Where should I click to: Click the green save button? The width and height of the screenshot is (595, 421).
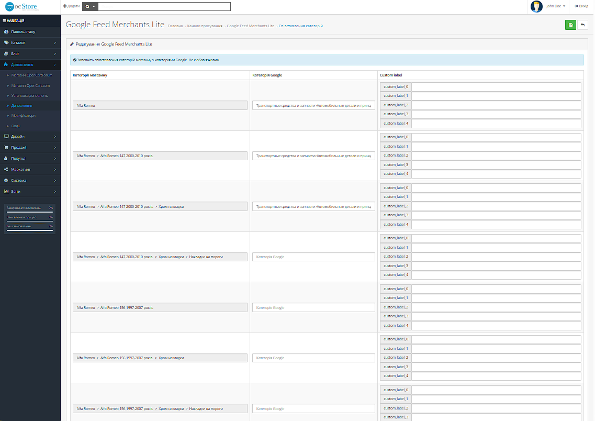(x=570, y=25)
